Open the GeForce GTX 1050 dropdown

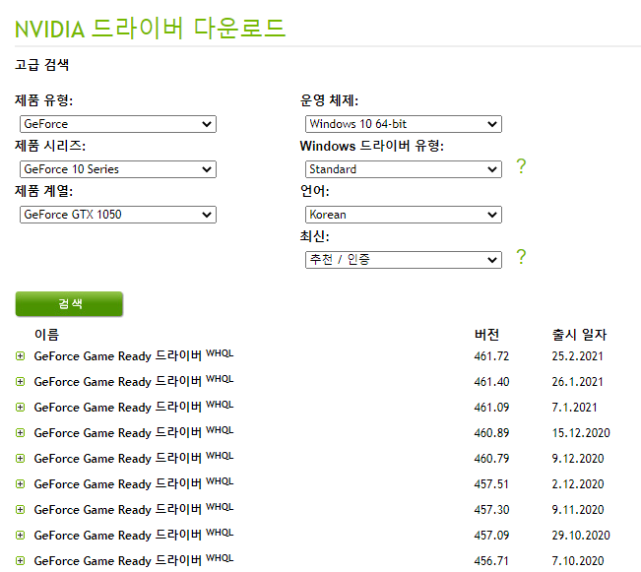pos(118,215)
